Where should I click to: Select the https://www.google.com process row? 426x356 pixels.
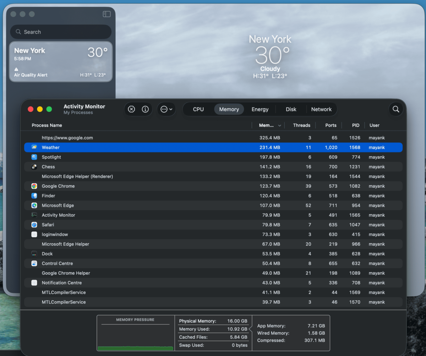[x=213, y=138]
